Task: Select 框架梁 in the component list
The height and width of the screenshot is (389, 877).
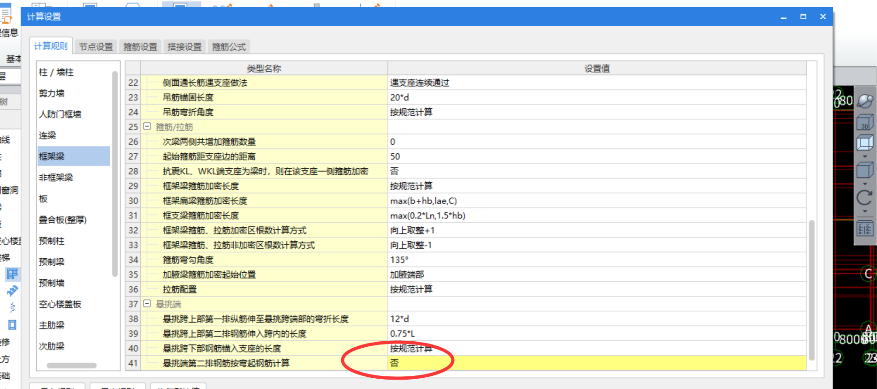Action: (x=74, y=156)
